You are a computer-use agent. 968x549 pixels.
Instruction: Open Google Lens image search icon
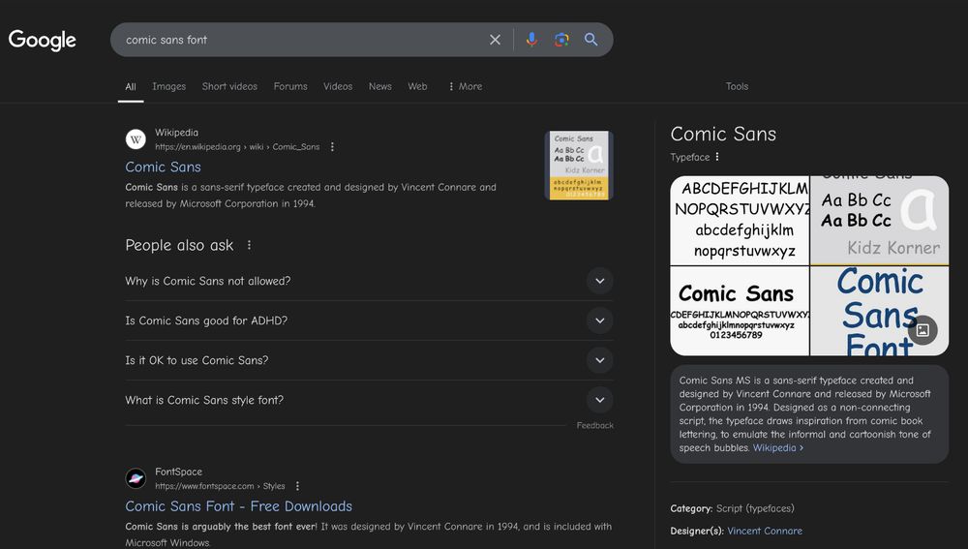(x=561, y=40)
